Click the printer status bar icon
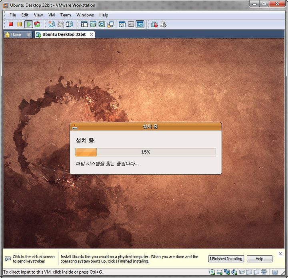The height and width of the screenshot is (278, 288). 264,272
